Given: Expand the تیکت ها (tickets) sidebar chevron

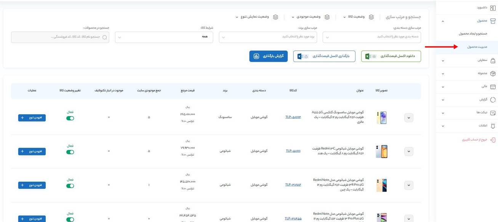Looking at the screenshot, I should 443,113.
